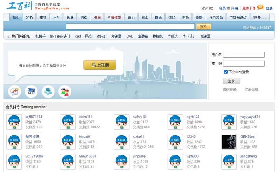The width and height of the screenshot is (278, 172).
Task: Click the 登录 button under the password field
Action: pos(231,81)
